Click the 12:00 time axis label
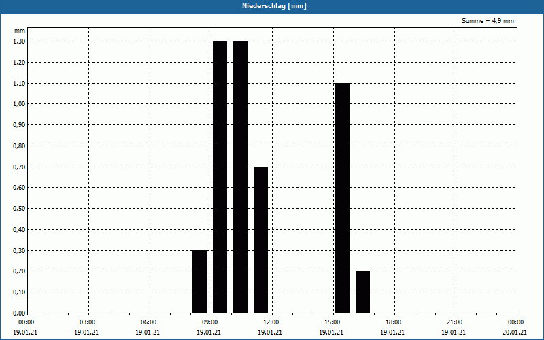 271,322
